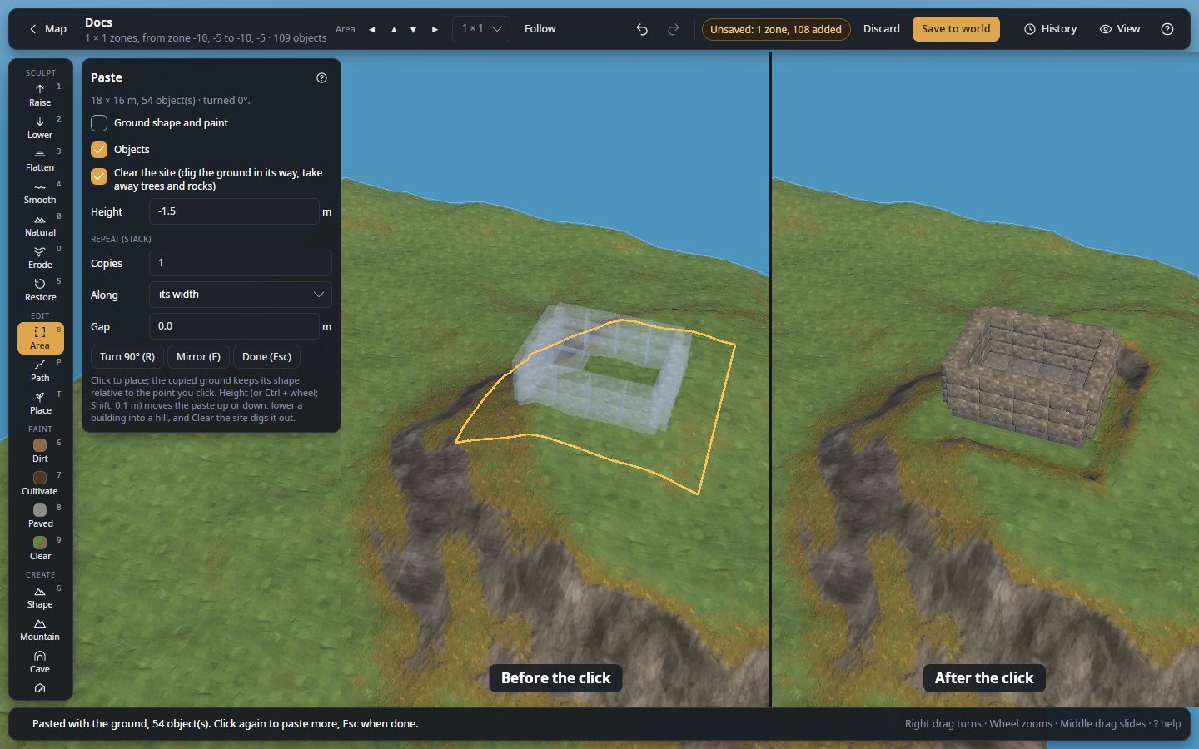Screen dimensions: 1199x749
Task: Click the Height value field
Action: click(234, 211)
